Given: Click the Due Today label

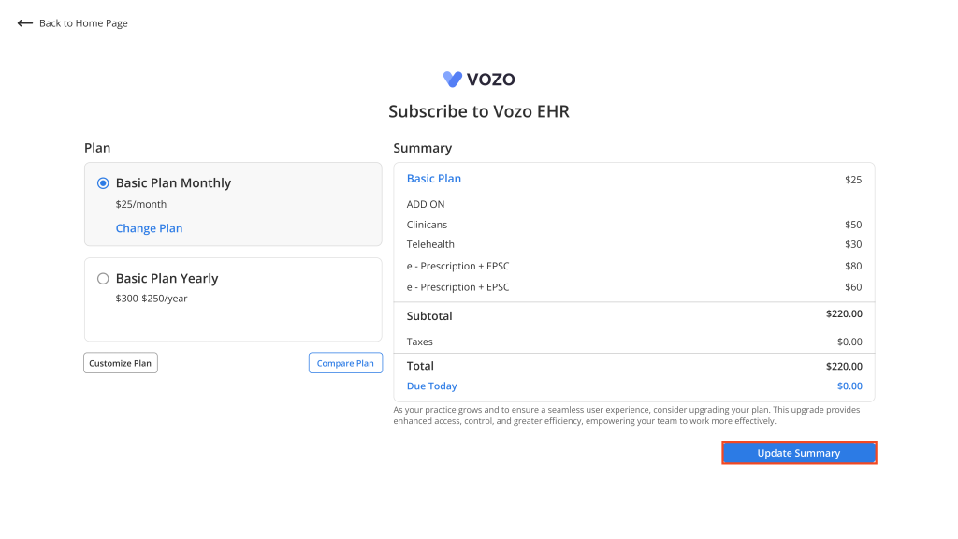Looking at the screenshot, I should point(432,386).
